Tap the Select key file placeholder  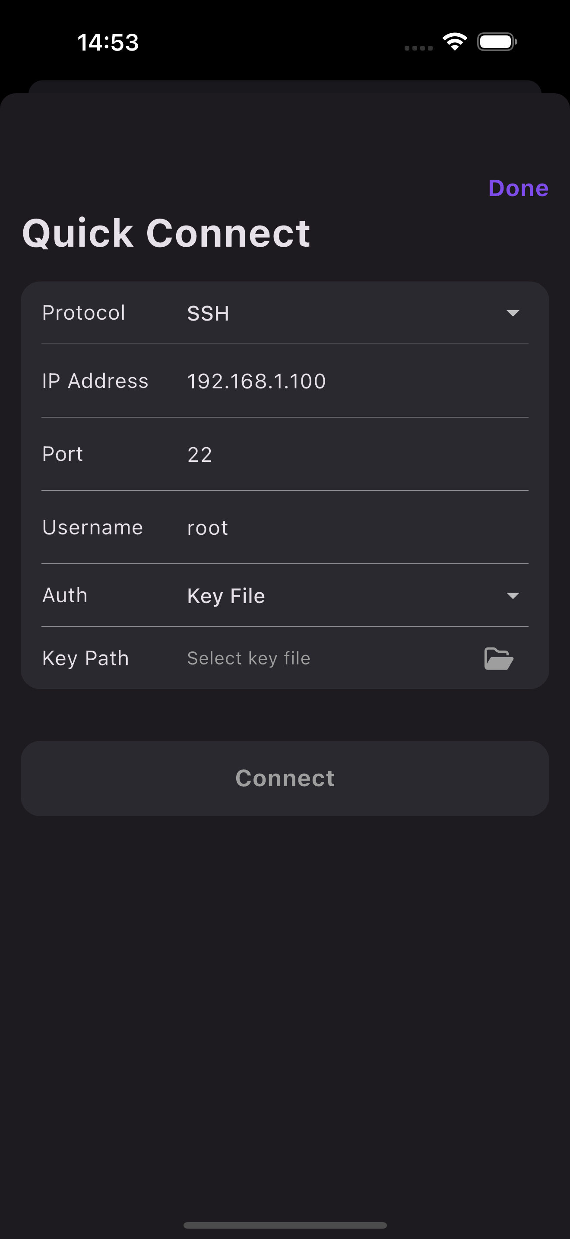248,658
